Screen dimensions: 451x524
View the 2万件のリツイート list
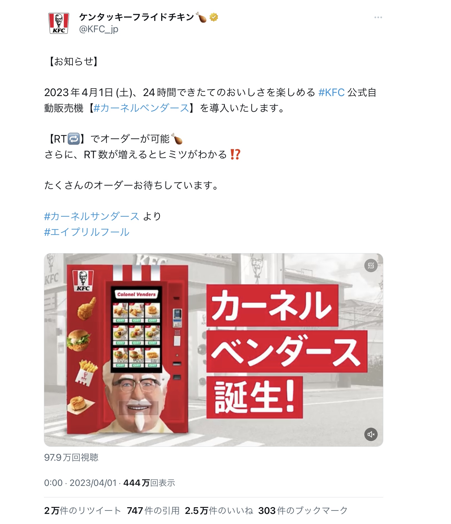pyautogui.click(x=82, y=511)
